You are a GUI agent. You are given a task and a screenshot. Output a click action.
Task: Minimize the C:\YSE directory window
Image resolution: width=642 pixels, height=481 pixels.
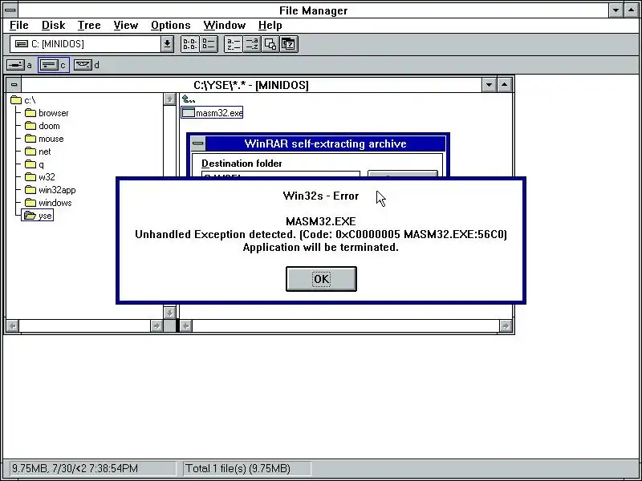(489, 85)
